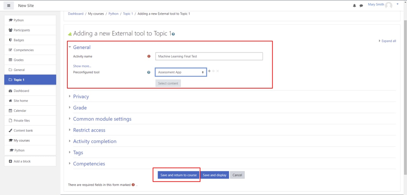
Task: Expand the Activity completion section
Action: click(x=95, y=141)
